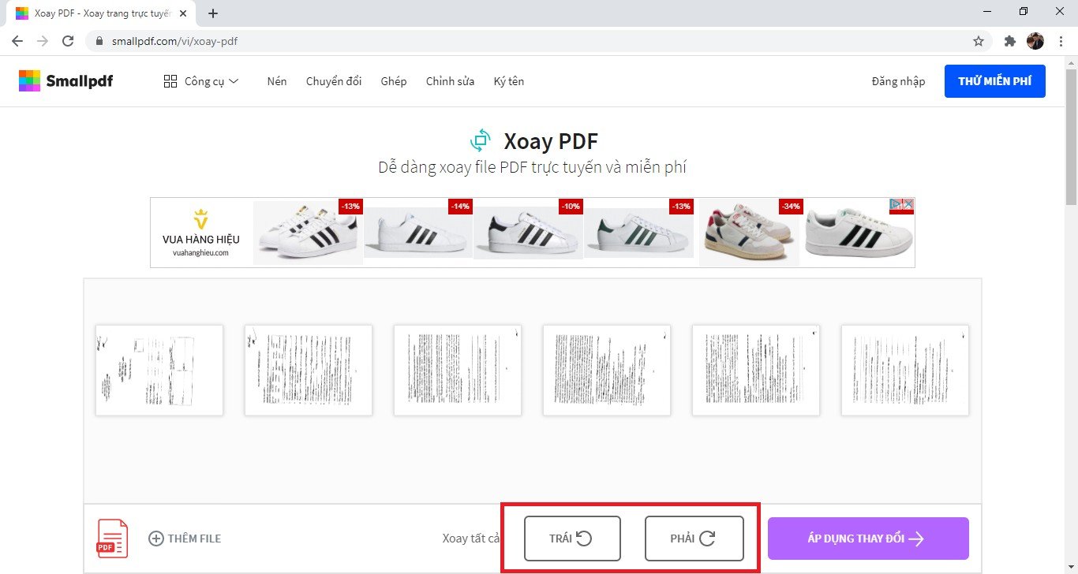This screenshot has height=574, width=1078.
Task: Open the Đăng nhập link
Action: (x=897, y=80)
